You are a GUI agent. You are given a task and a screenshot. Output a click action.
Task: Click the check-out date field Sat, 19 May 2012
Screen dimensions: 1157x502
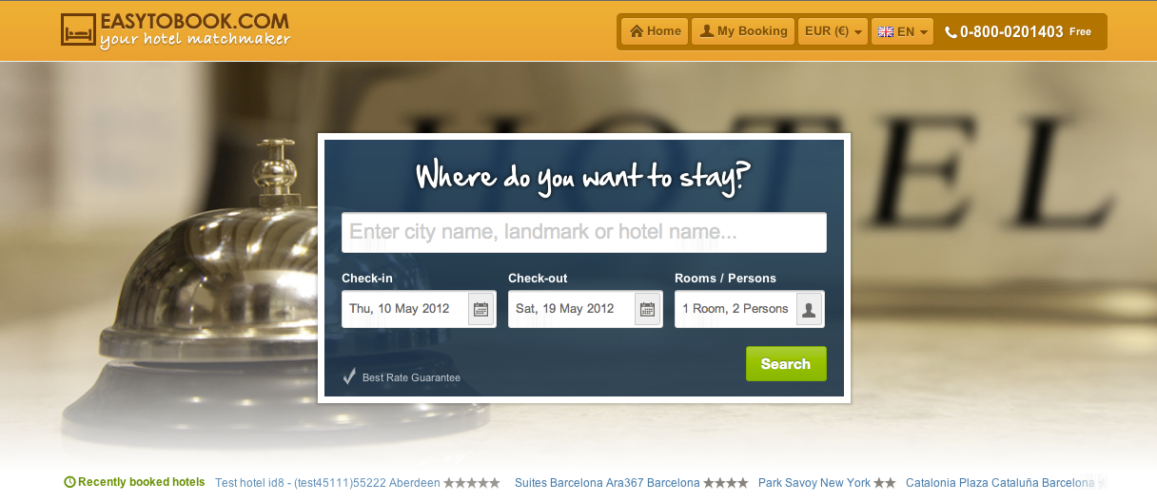585,309
